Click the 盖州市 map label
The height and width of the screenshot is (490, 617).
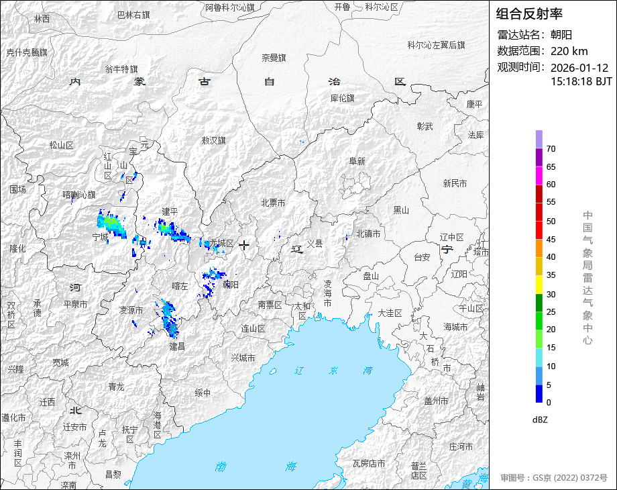(x=436, y=401)
